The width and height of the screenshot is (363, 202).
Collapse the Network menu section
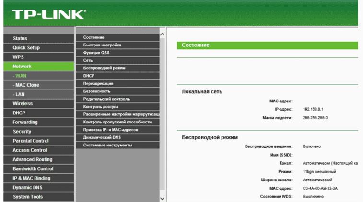[x=22, y=67]
